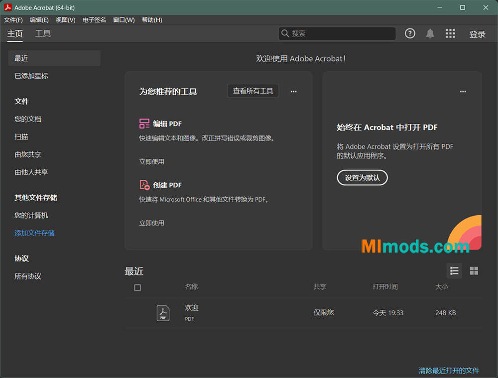Switch to the 主页 tab
The height and width of the screenshot is (378, 498).
pyautogui.click(x=15, y=34)
